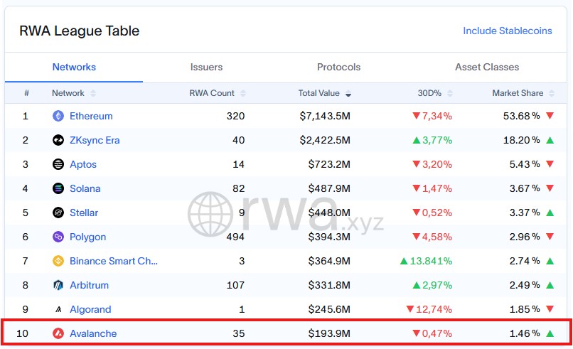The image size is (573, 349).
Task: Click the $193.9M total value cell
Action: pyautogui.click(x=329, y=333)
